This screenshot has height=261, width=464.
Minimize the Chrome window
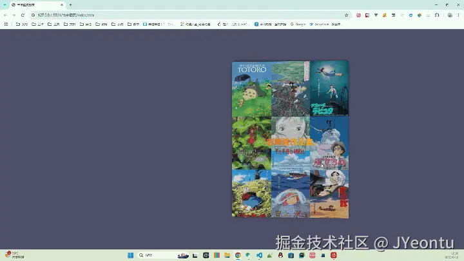pos(436,5)
